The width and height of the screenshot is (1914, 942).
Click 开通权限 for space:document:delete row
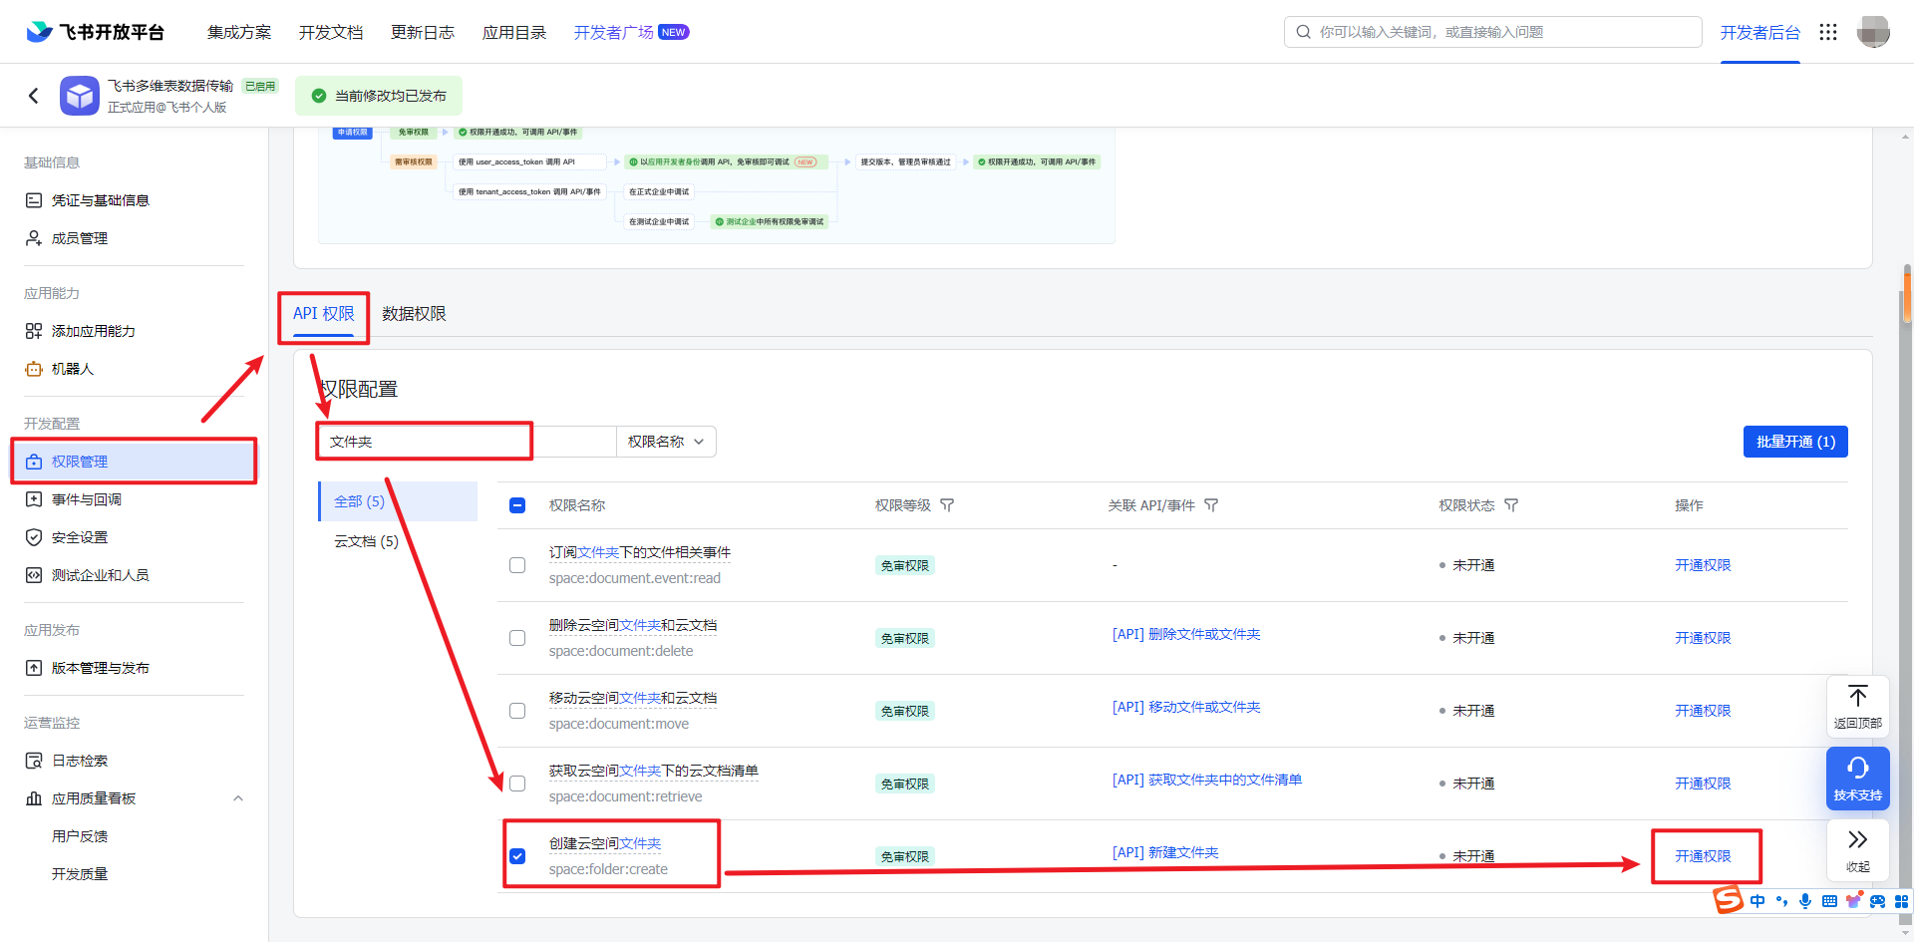point(1703,638)
